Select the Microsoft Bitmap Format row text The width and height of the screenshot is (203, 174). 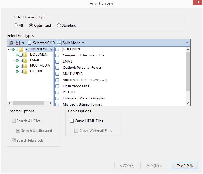point(82,104)
